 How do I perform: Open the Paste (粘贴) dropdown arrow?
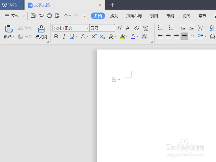point(13,37)
